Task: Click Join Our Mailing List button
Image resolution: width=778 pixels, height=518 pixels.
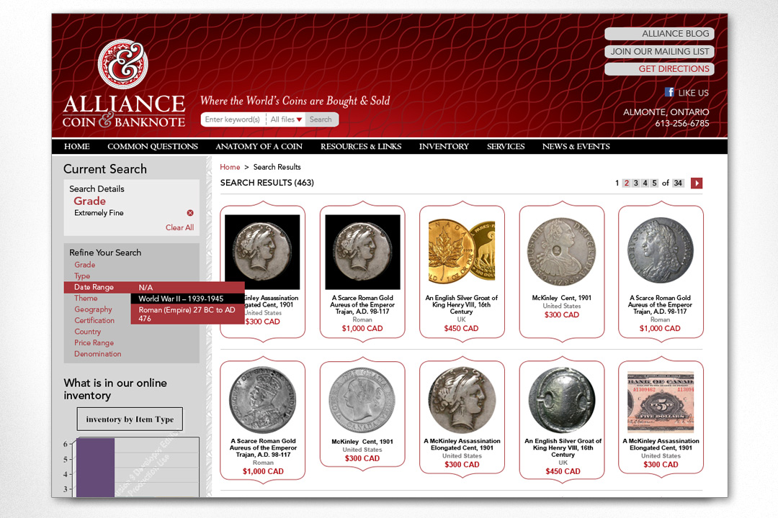Action: pos(659,52)
